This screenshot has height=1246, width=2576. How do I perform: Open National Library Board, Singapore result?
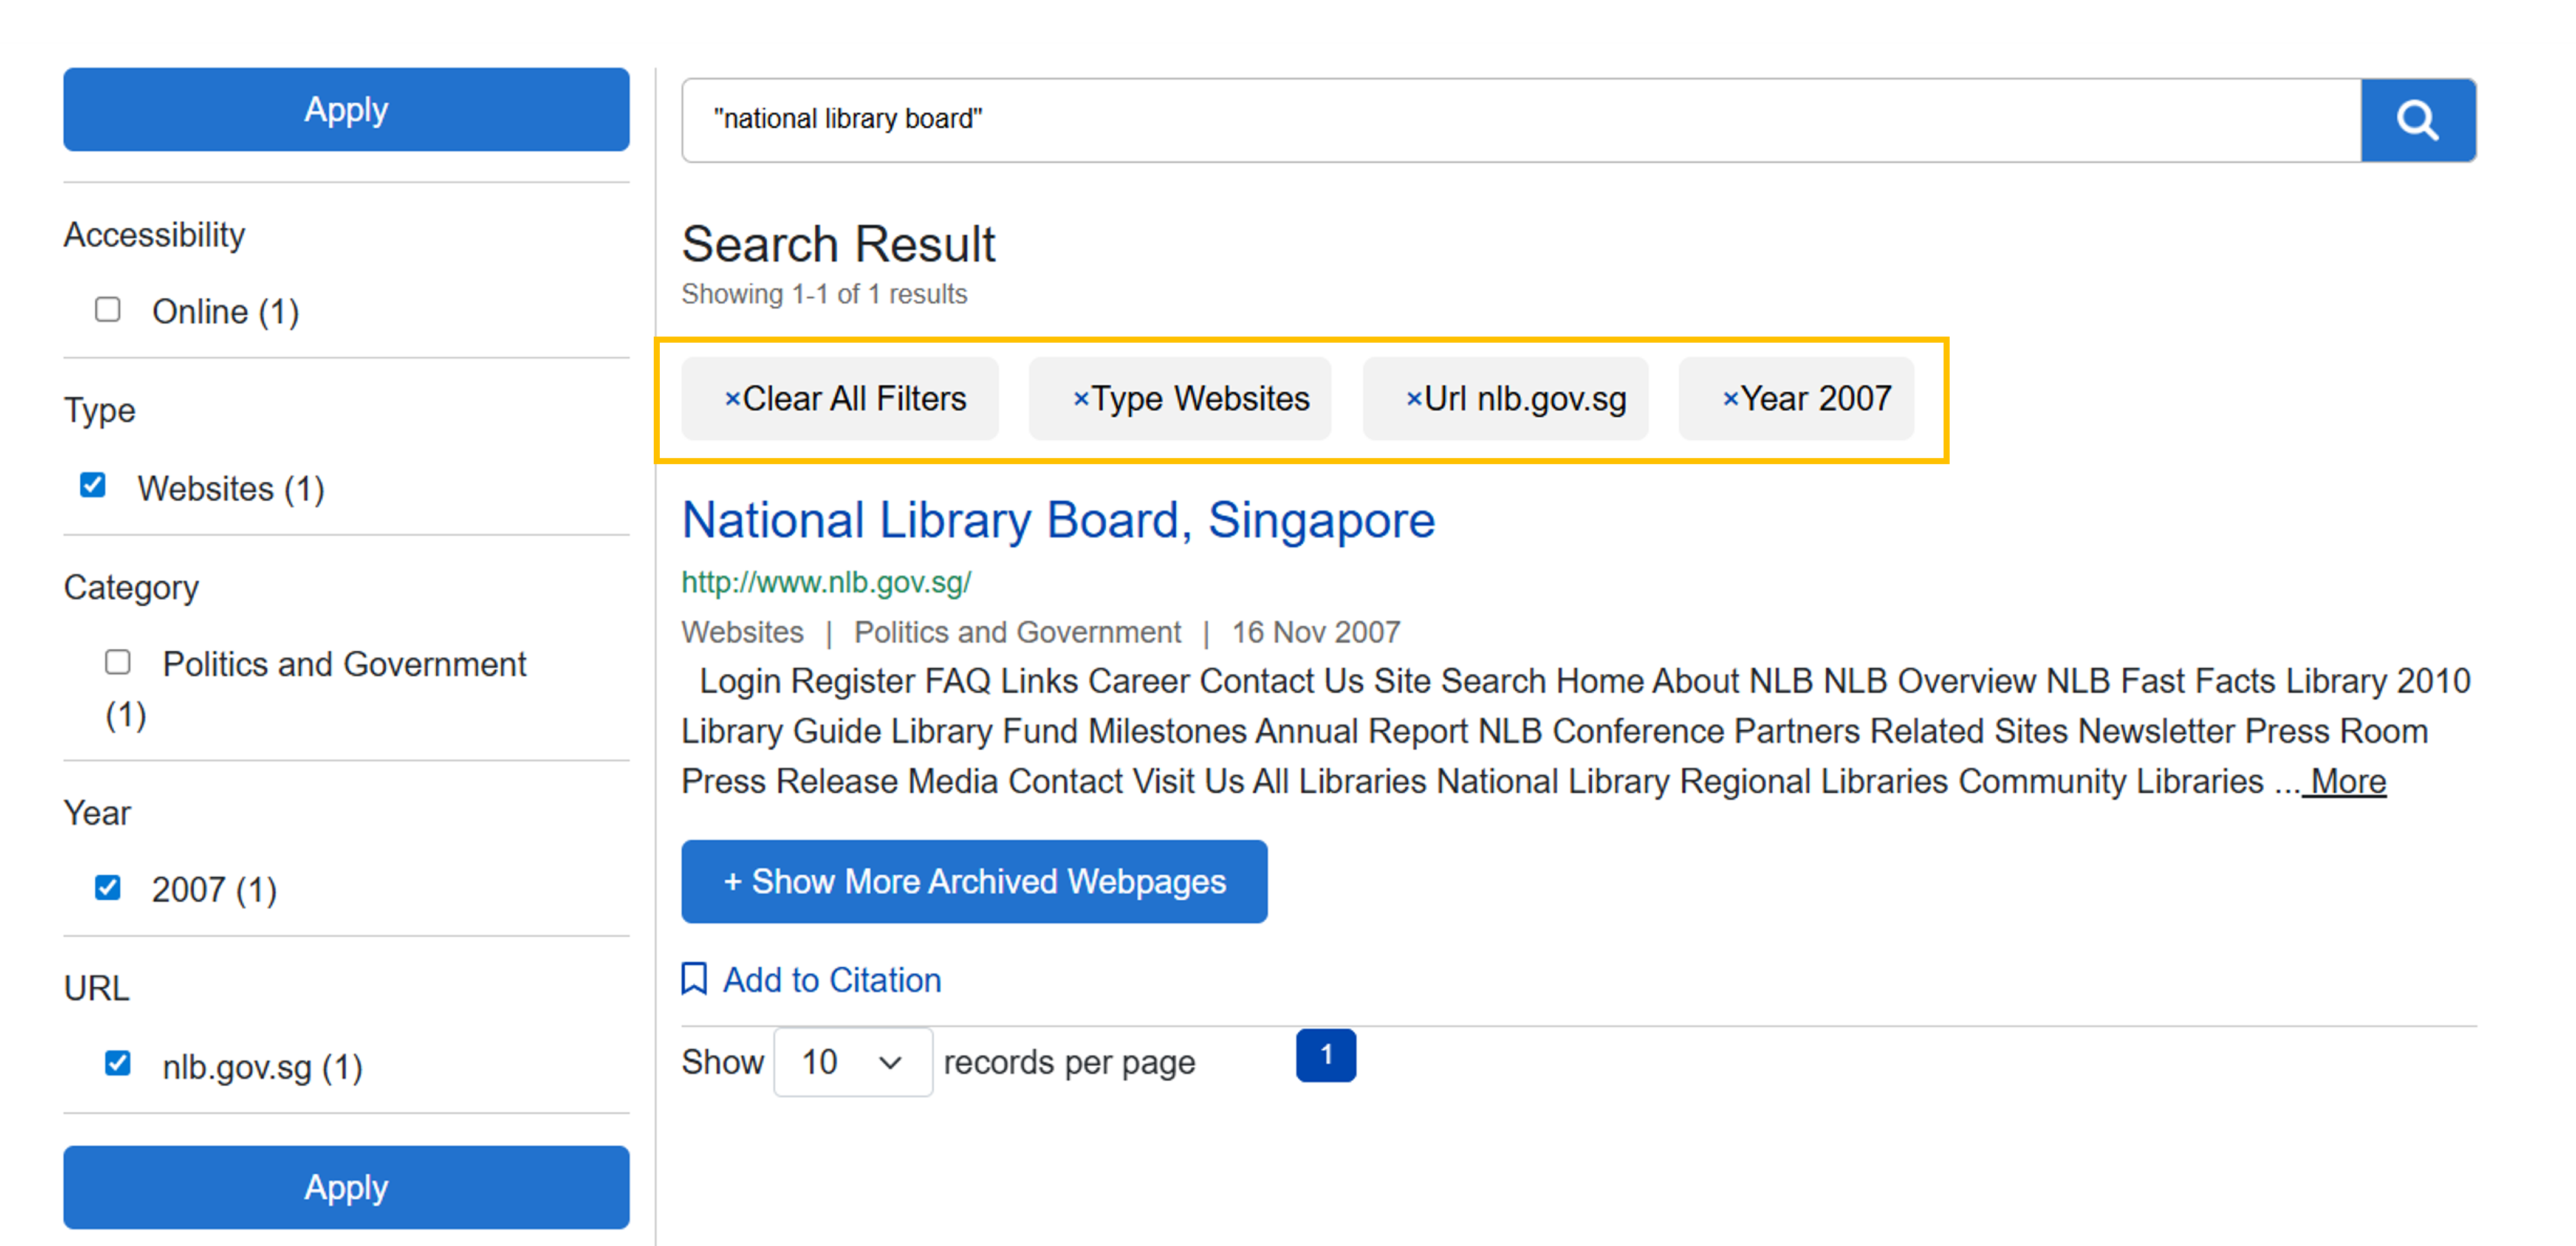point(1058,520)
